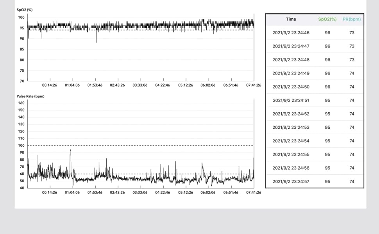Screen dimensions: 379x234
Task: Click the 100 label on SpO2 chart axis
Action: (21, 18)
